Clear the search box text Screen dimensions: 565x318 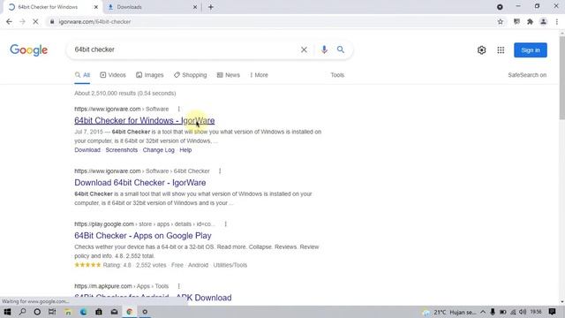pyautogui.click(x=304, y=49)
